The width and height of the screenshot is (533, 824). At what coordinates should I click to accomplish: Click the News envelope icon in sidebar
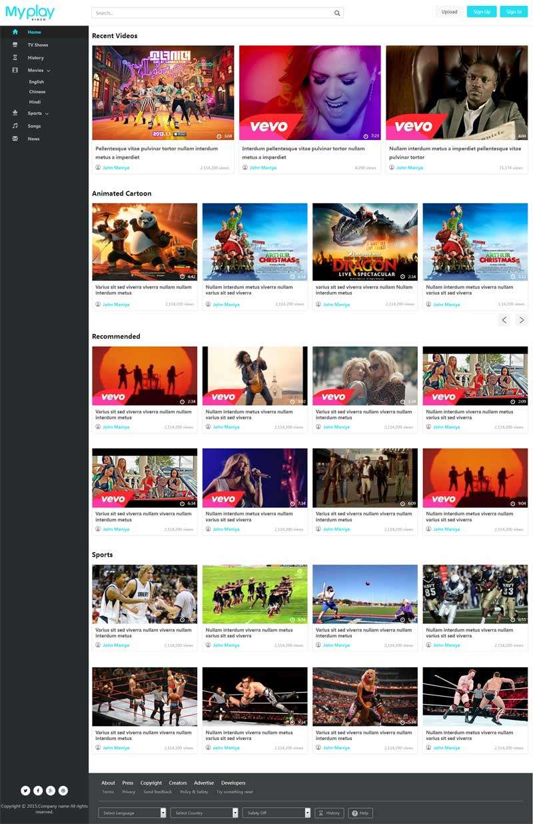click(15, 139)
